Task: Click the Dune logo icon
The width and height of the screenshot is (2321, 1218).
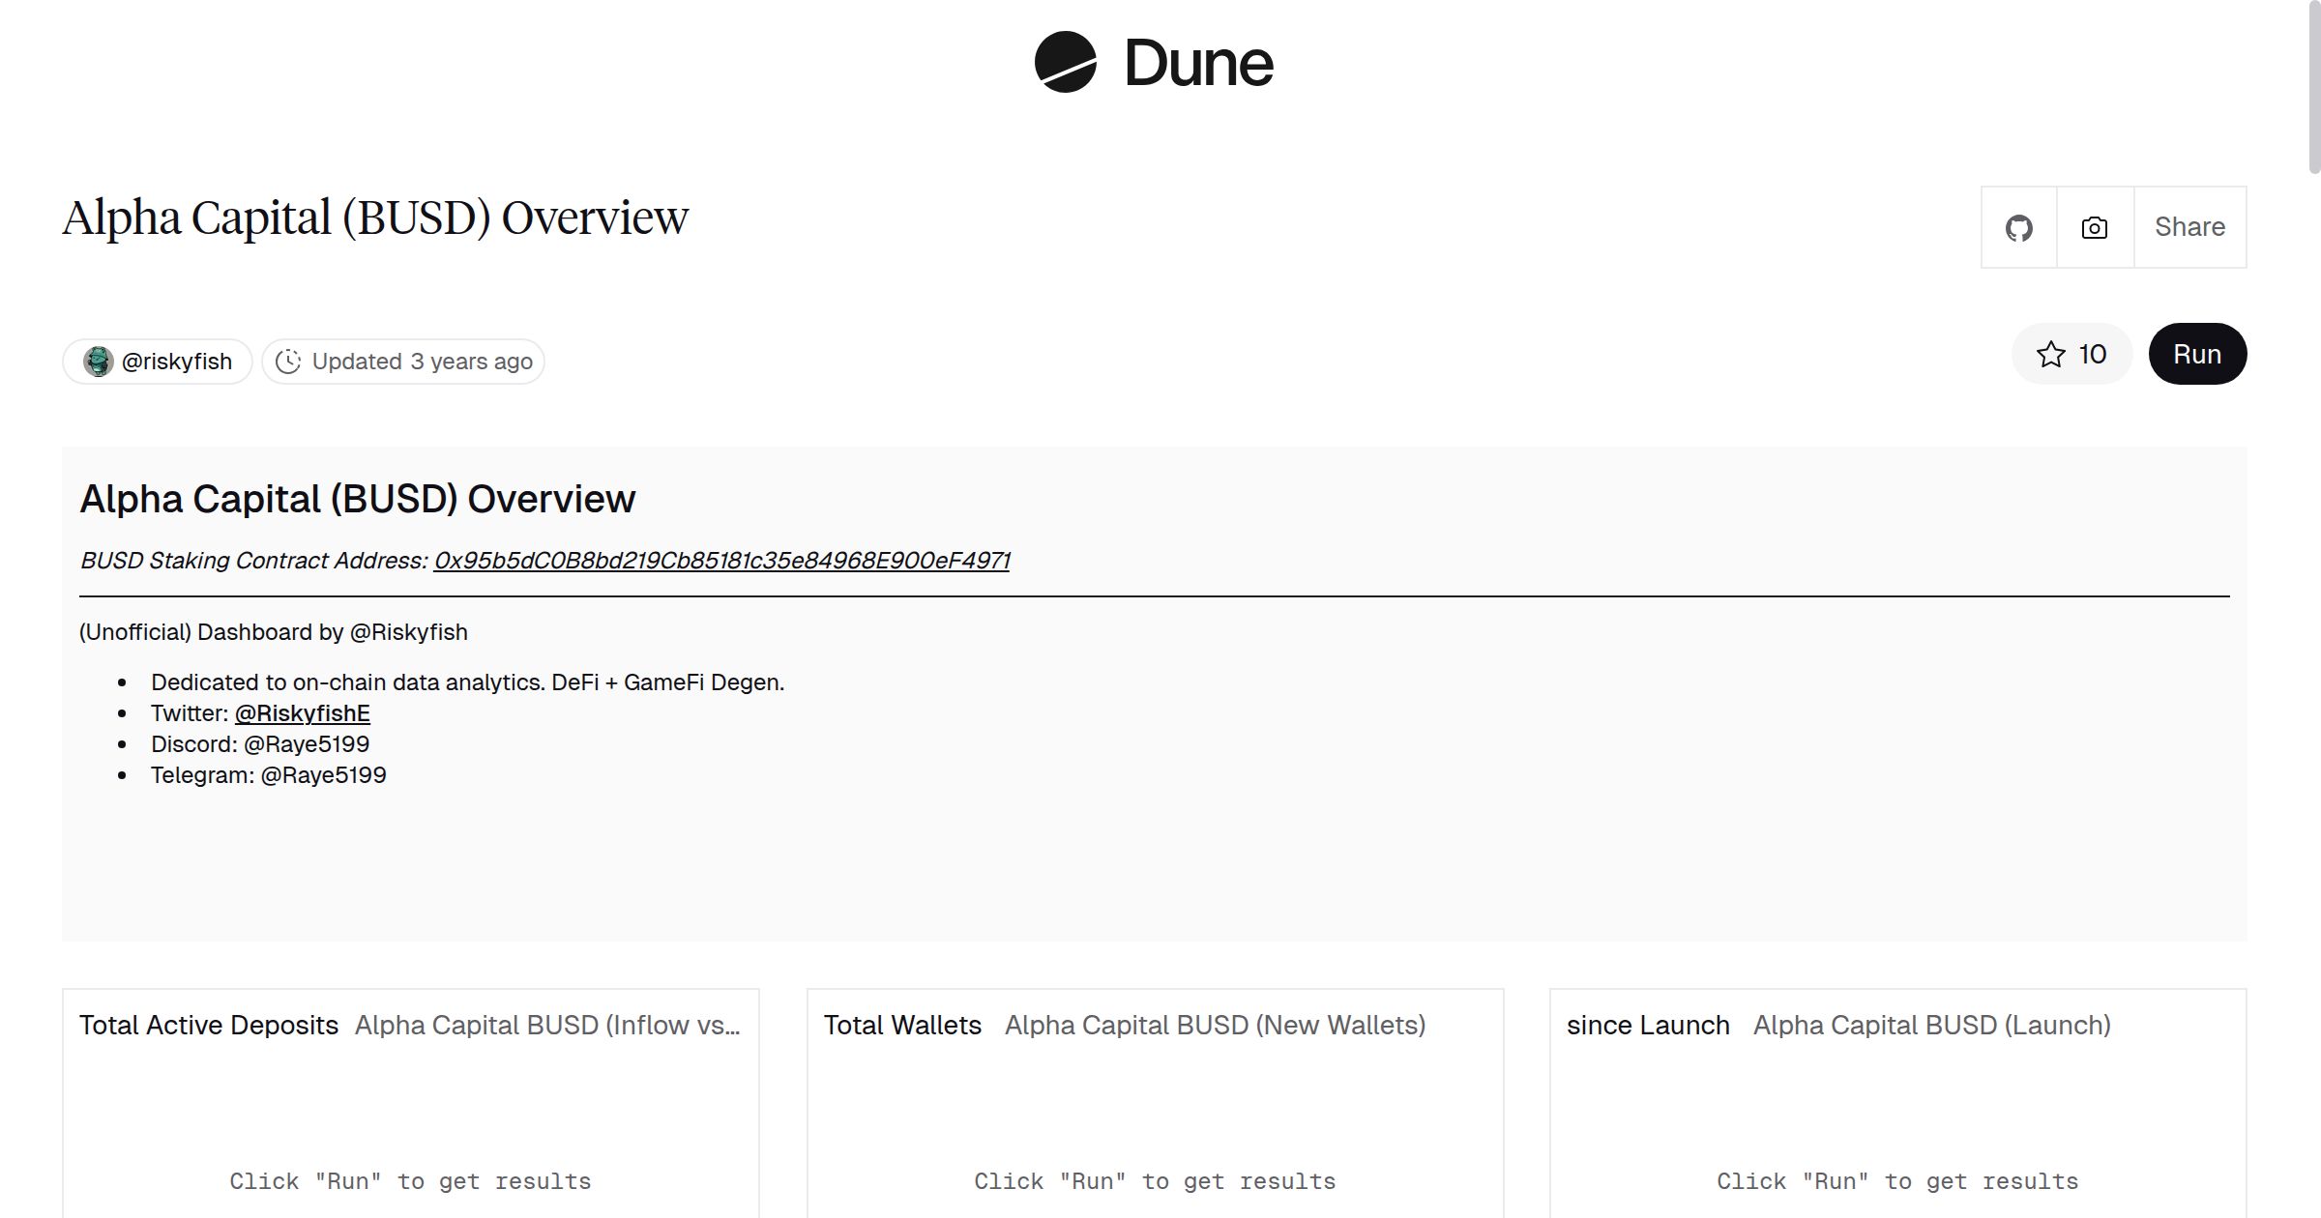Action: [1065, 63]
